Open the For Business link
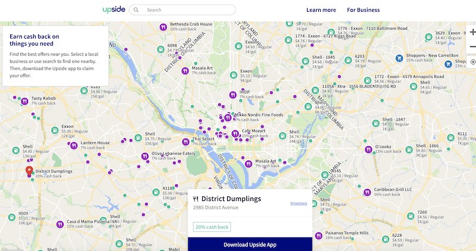476x251 pixels. tap(364, 10)
